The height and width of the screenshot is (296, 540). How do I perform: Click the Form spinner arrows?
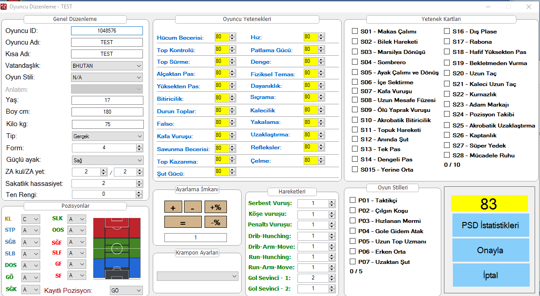pos(140,148)
